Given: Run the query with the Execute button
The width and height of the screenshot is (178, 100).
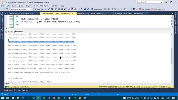Looking at the screenshot, I should [39, 9].
